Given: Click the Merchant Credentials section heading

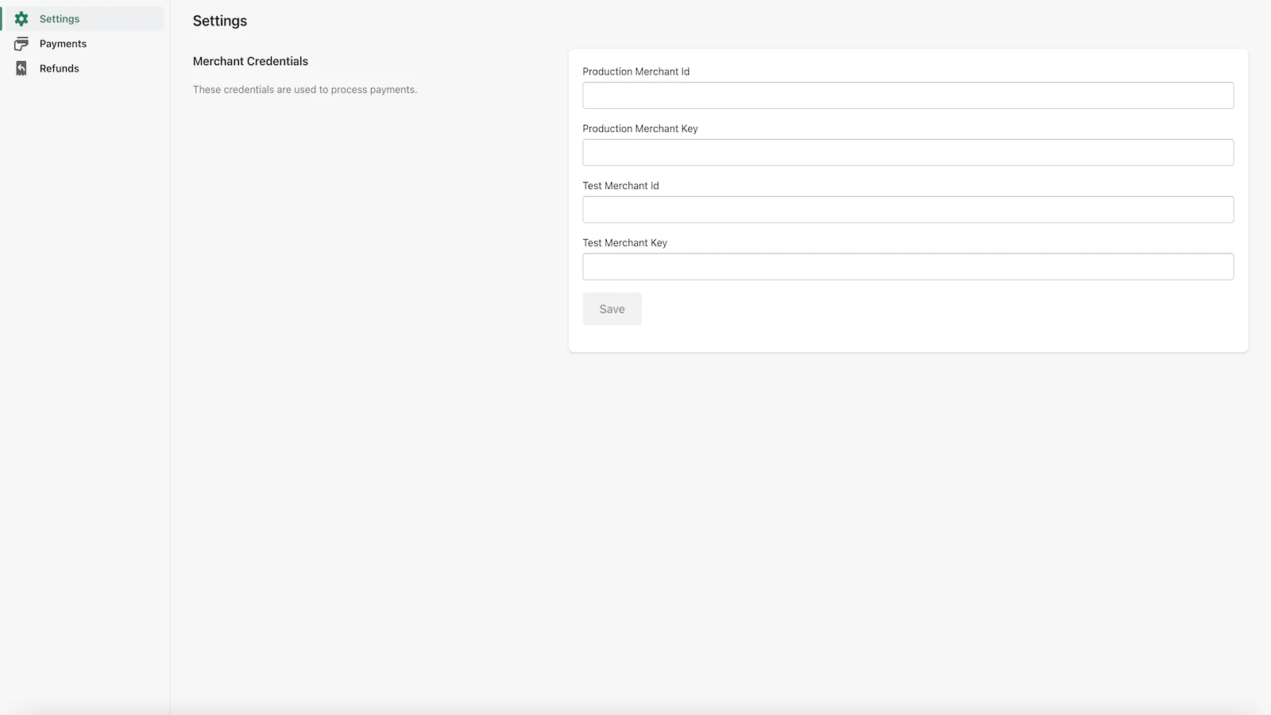Looking at the screenshot, I should click(250, 61).
